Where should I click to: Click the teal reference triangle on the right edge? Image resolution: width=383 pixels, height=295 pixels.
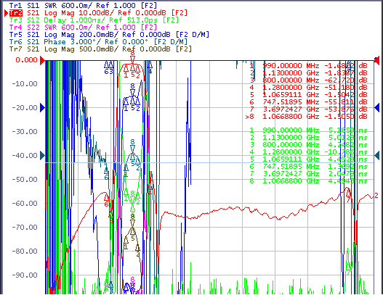click(376, 155)
